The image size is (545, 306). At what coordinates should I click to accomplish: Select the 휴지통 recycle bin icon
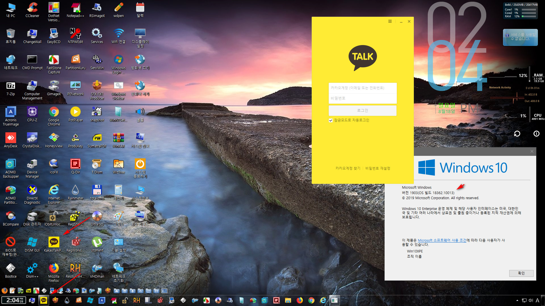point(11,36)
